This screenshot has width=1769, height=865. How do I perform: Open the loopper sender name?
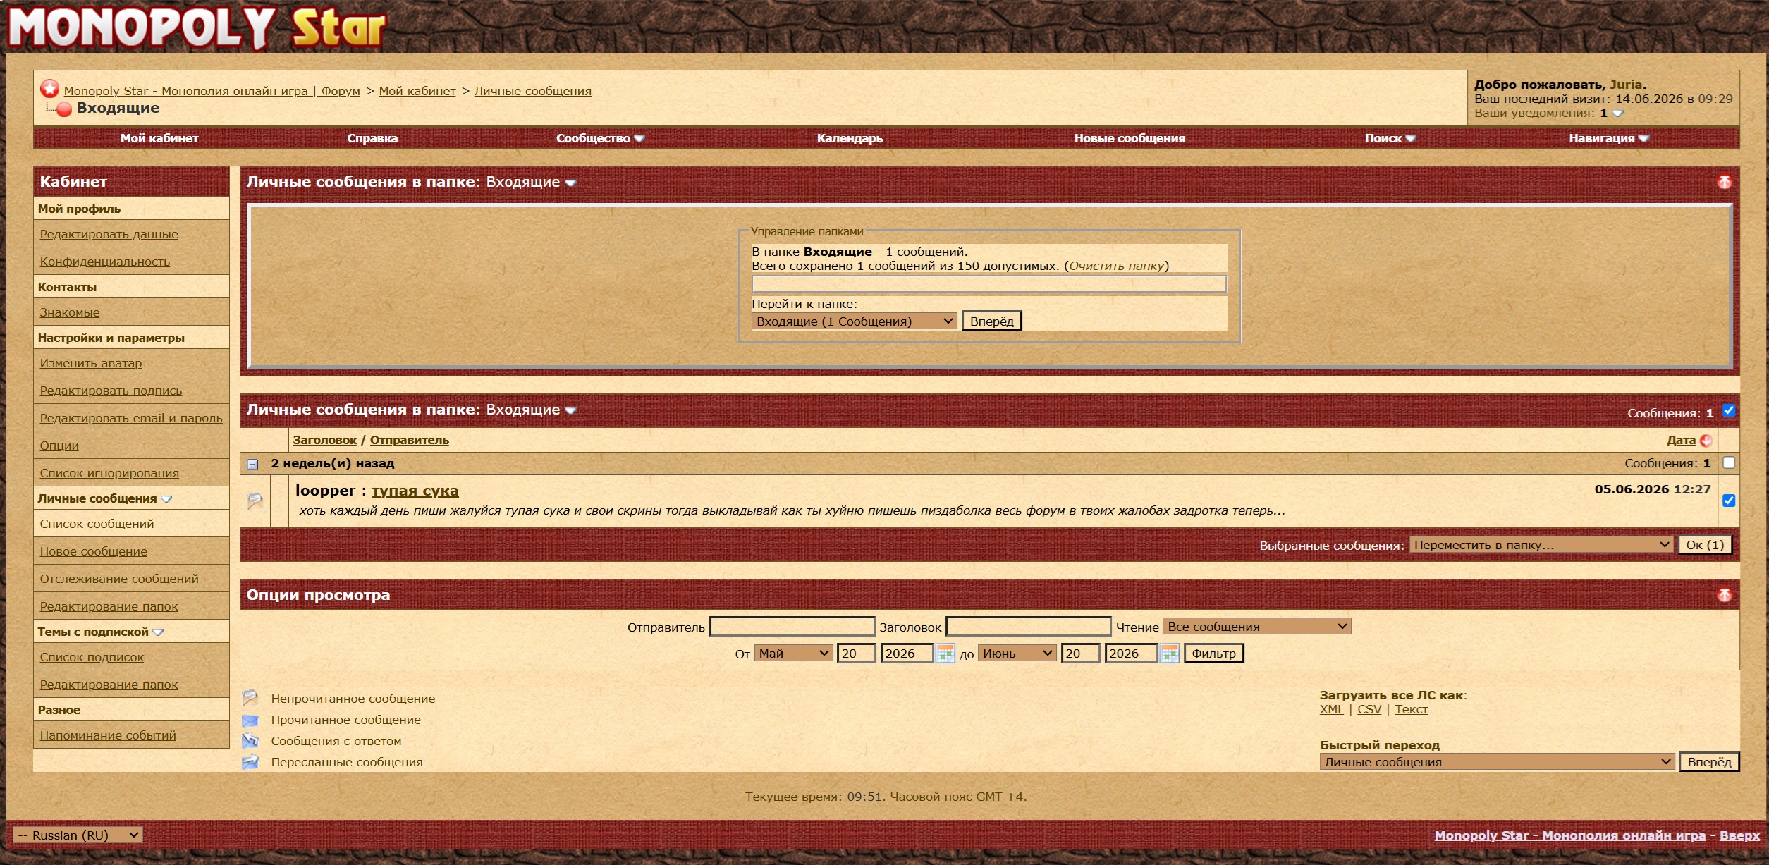[325, 491]
